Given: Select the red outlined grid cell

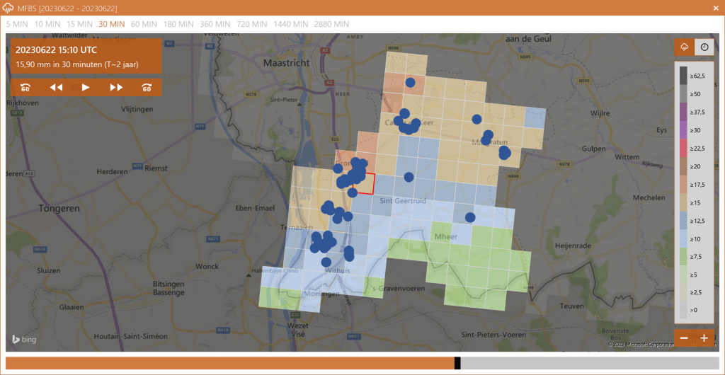Looking at the screenshot, I should point(363,184).
